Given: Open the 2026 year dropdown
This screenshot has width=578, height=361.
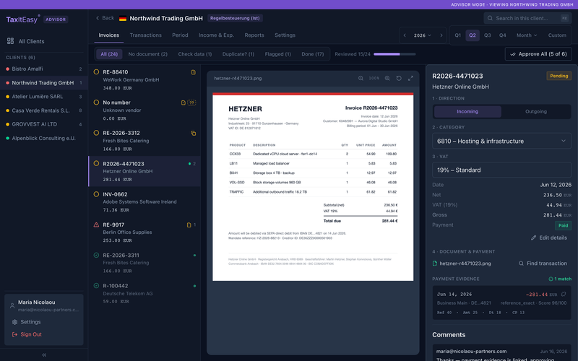Looking at the screenshot, I should point(423,35).
